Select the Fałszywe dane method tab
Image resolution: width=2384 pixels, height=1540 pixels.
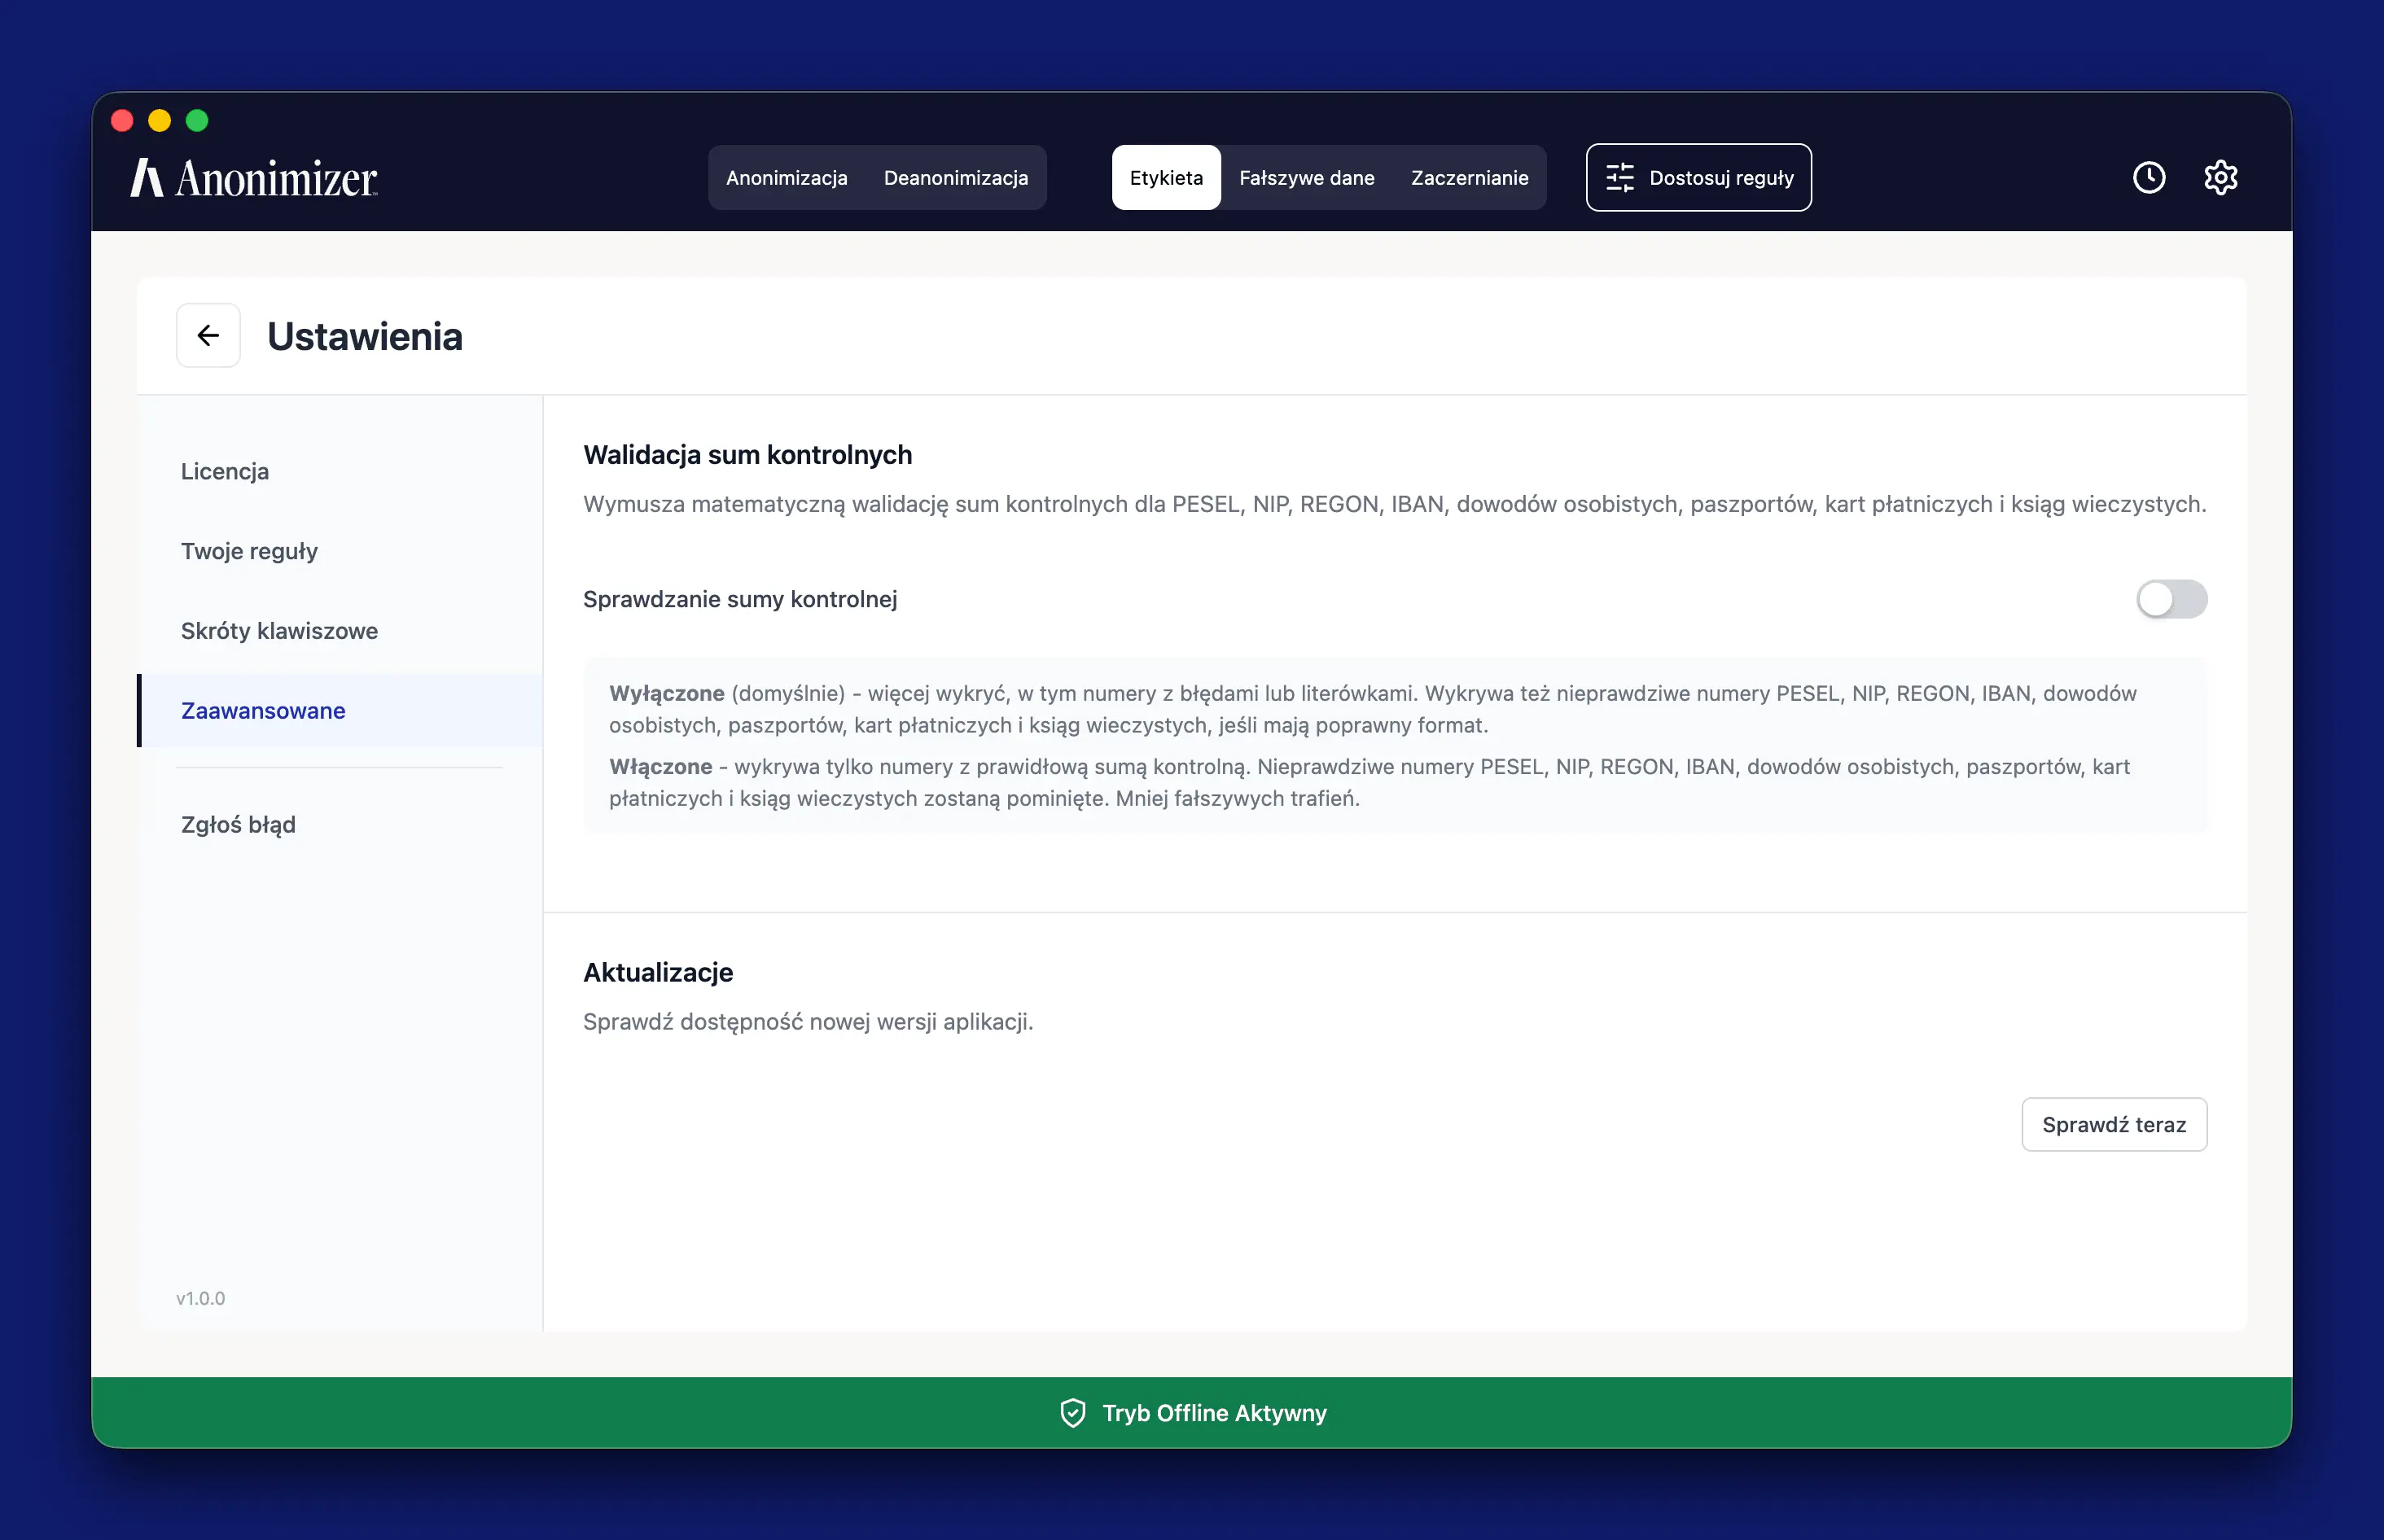1306,177
